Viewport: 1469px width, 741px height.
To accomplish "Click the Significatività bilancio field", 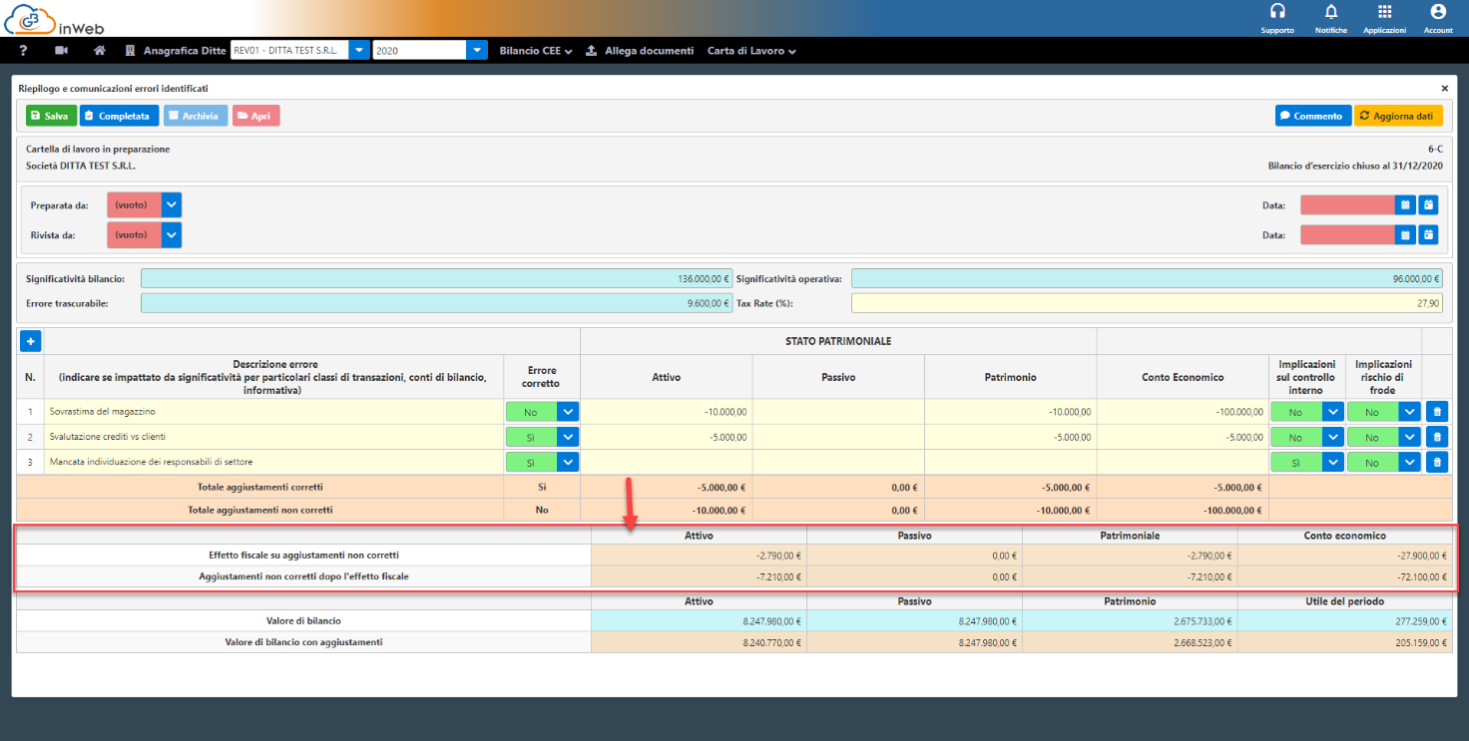I will pyautogui.click(x=436, y=279).
